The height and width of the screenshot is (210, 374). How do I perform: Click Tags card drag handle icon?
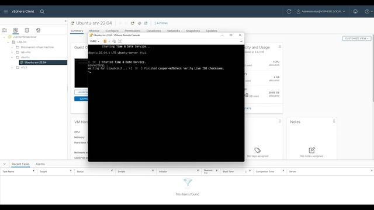tap(280, 121)
